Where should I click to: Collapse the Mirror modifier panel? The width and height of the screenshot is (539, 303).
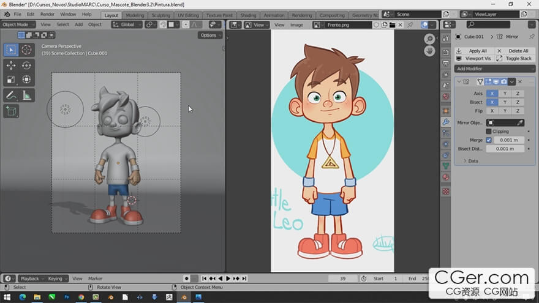pos(459,82)
